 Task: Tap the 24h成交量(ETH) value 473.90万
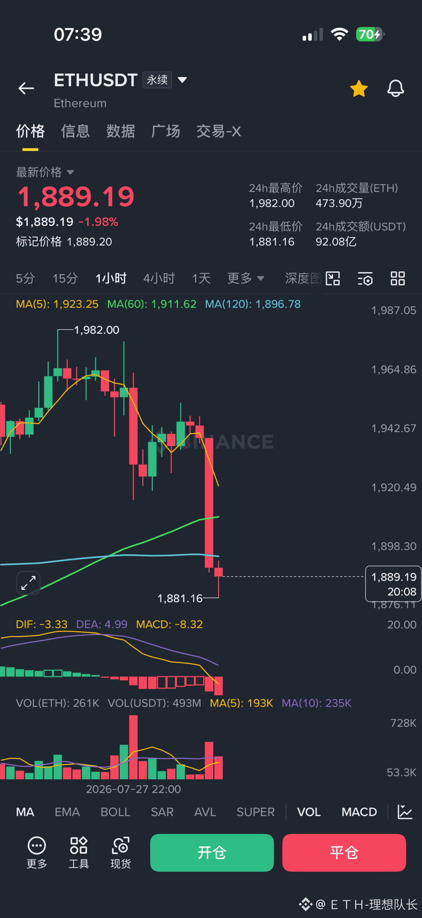click(339, 203)
